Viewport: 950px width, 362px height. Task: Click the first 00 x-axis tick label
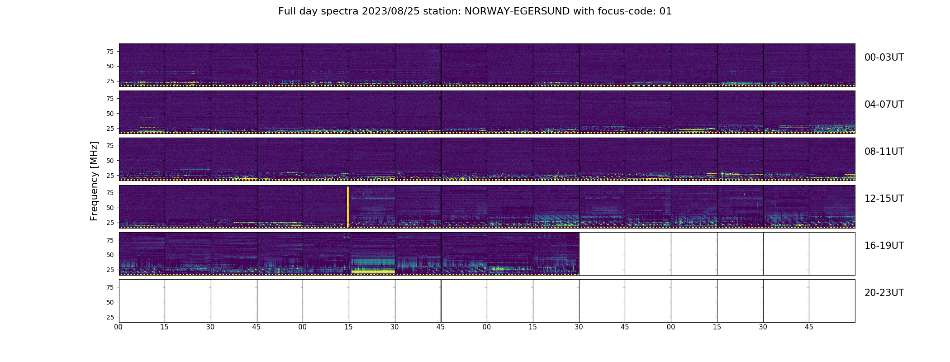click(119, 327)
